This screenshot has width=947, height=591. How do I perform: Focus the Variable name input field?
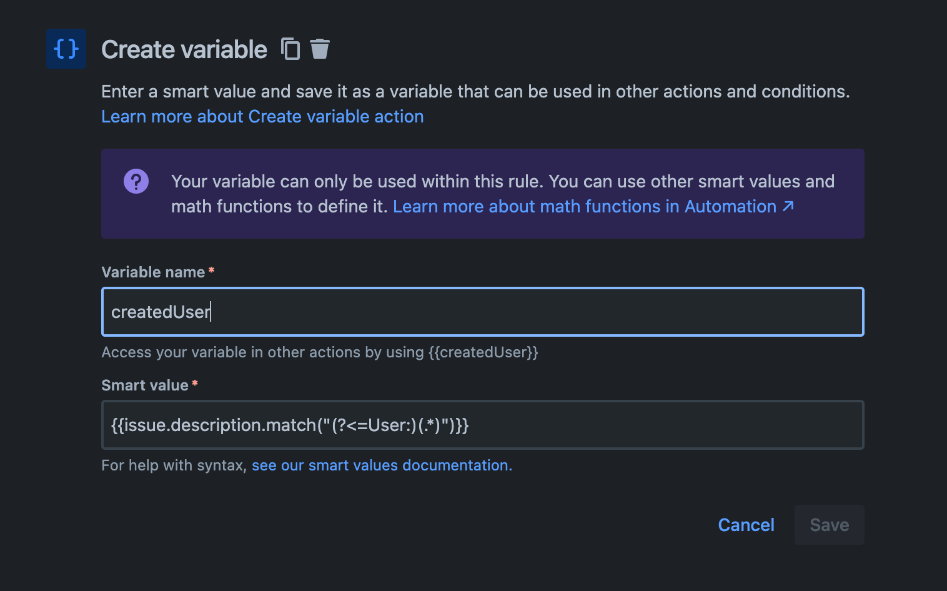click(482, 312)
